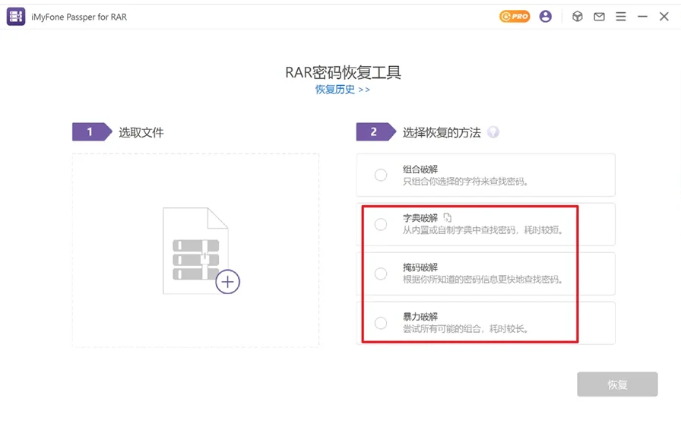
Task: Click the step 1 选取文件 badge
Action: click(90, 132)
